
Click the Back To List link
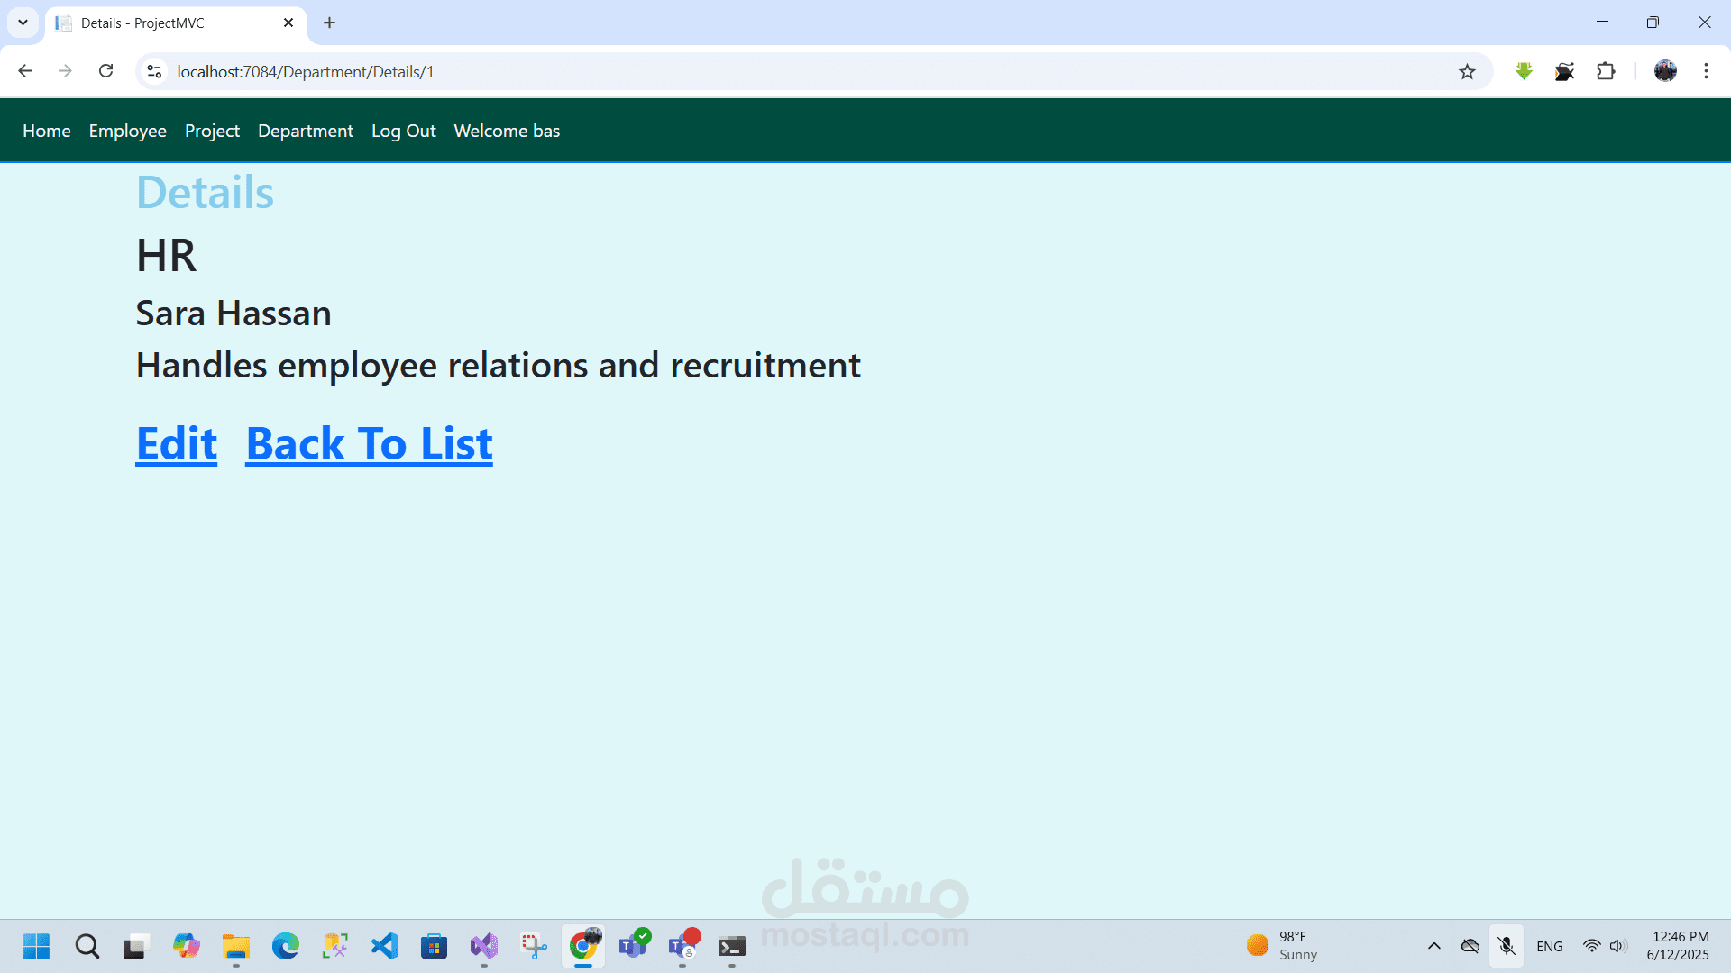tap(369, 443)
